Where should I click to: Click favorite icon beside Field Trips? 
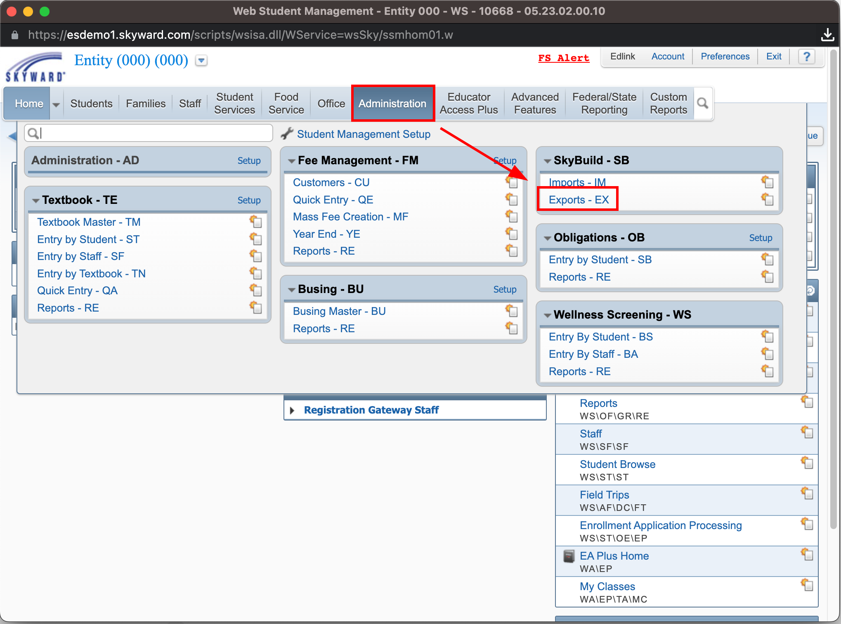(807, 494)
